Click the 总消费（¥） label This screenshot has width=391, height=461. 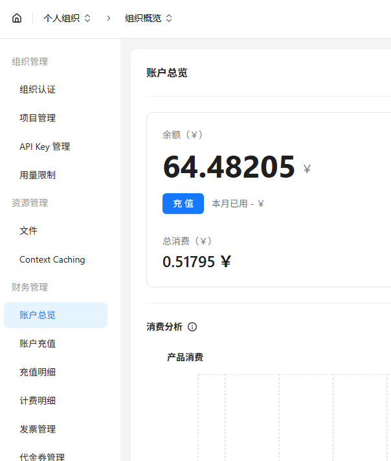187,241
